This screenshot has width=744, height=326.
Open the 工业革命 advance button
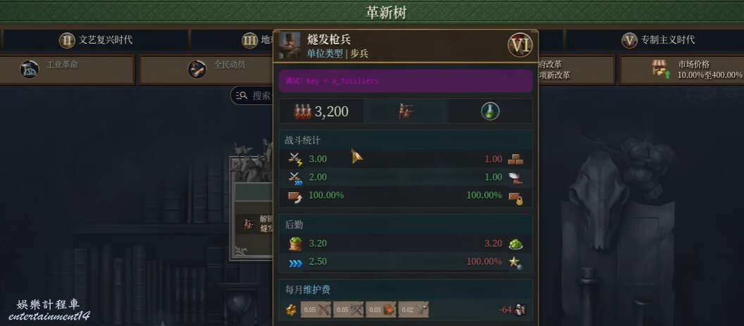click(x=68, y=70)
